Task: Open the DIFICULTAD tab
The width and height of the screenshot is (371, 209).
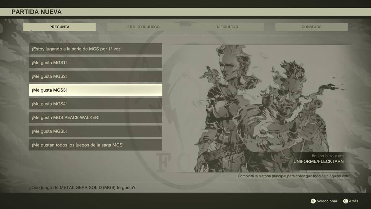Action: coord(228,27)
